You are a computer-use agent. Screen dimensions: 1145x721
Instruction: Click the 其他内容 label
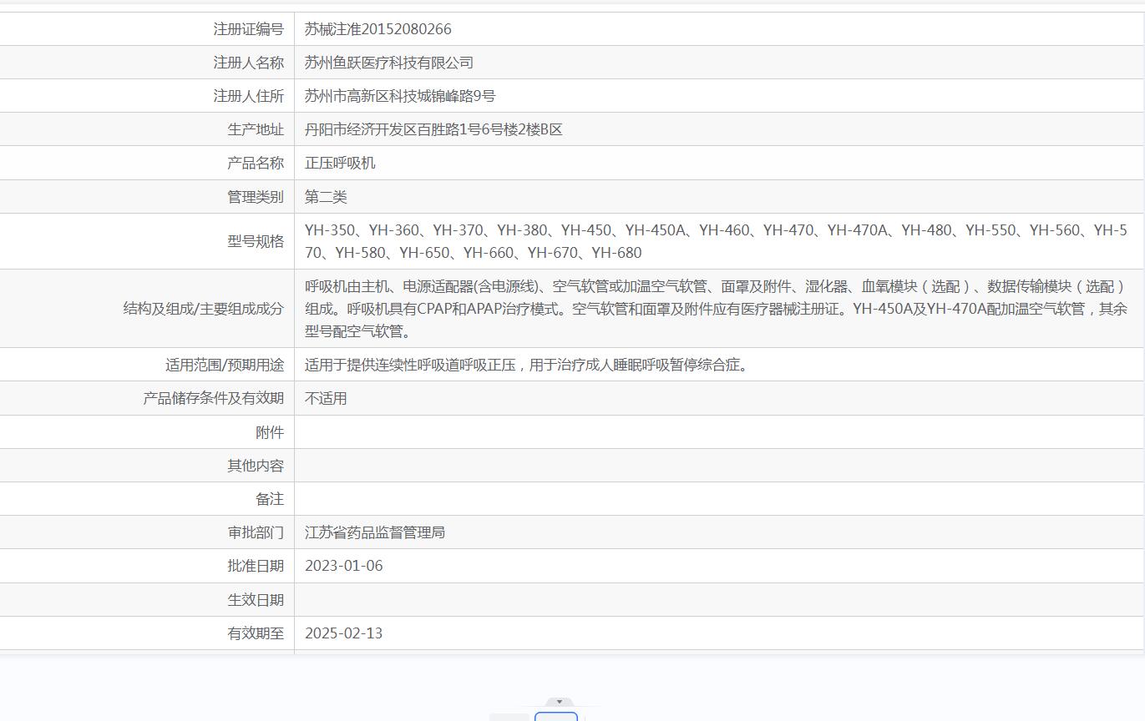(x=256, y=466)
